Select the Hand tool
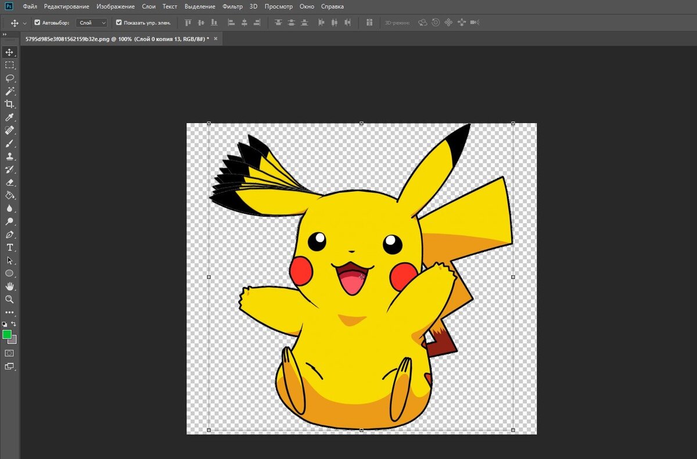The height and width of the screenshot is (459, 697). (x=9, y=286)
